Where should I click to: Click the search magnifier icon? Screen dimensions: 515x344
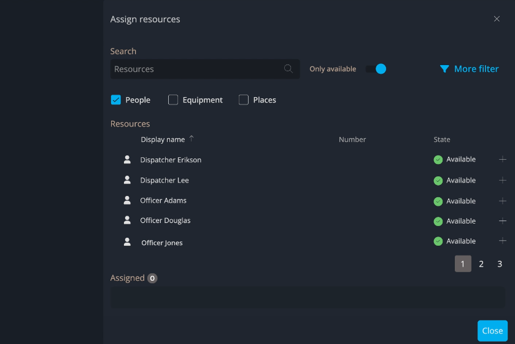click(x=288, y=69)
